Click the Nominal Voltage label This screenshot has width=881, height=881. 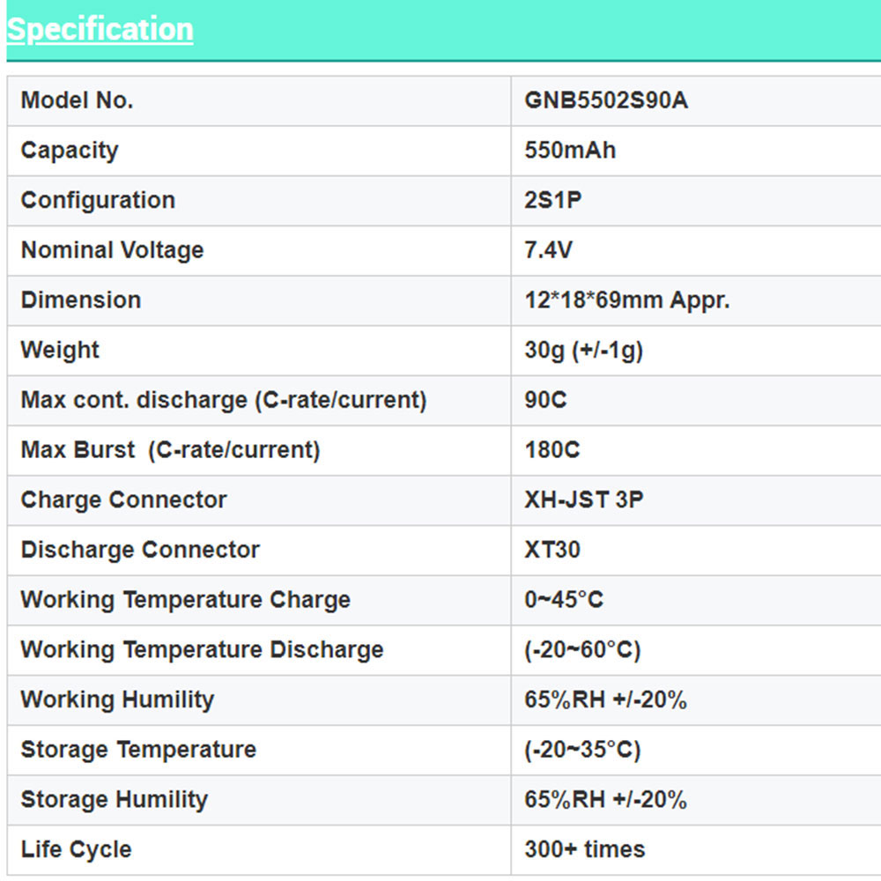click(x=112, y=250)
